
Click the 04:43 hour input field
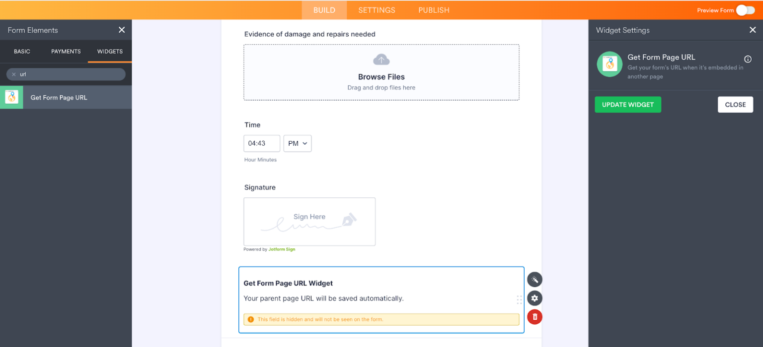coord(262,143)
